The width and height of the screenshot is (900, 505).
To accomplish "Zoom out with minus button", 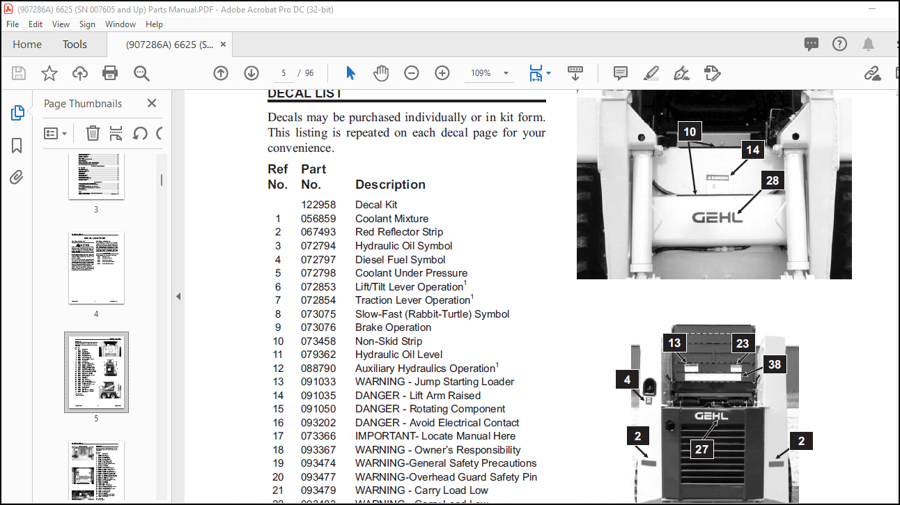I will coord(412,73).
